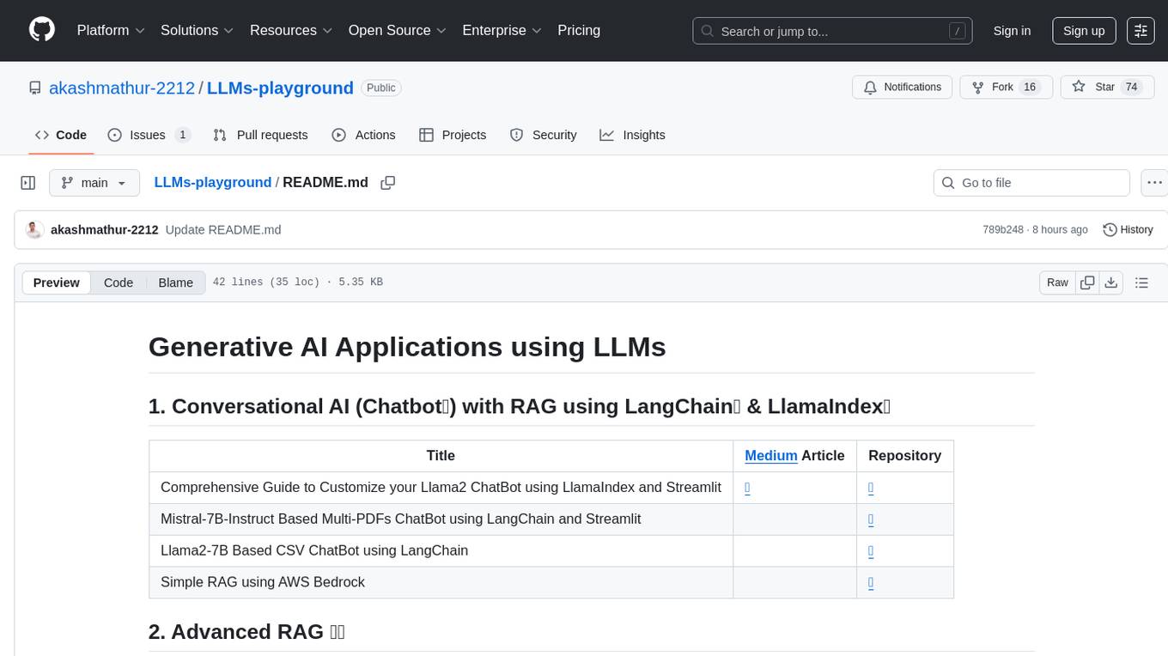Select the Code view mode
This screenshot has width=1168, height=656.
coord(119,282)
